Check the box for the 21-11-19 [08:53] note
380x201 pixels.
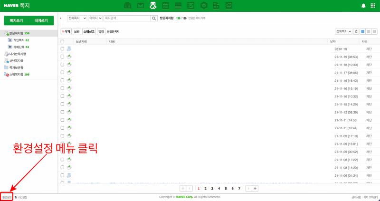[x=62, y=57]
